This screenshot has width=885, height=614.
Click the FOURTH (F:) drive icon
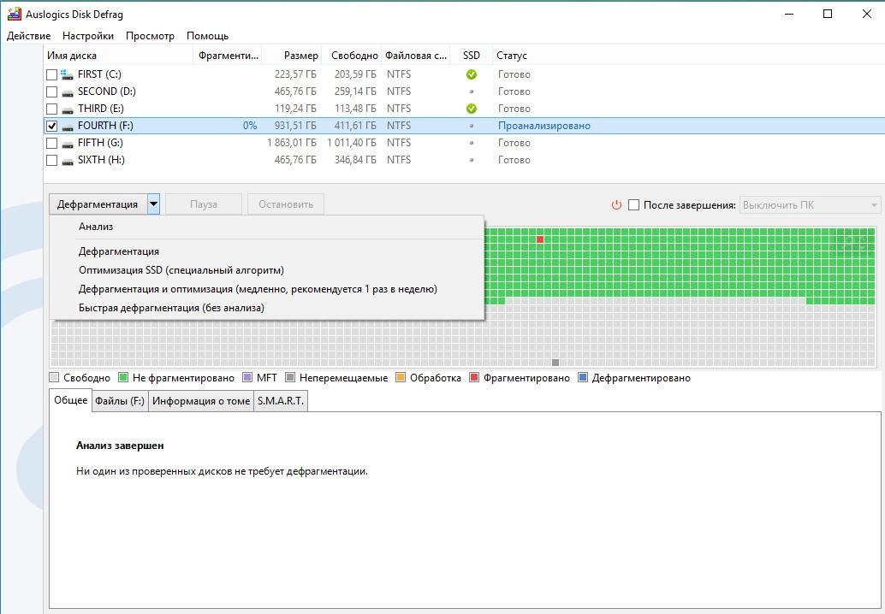[67, 127]
